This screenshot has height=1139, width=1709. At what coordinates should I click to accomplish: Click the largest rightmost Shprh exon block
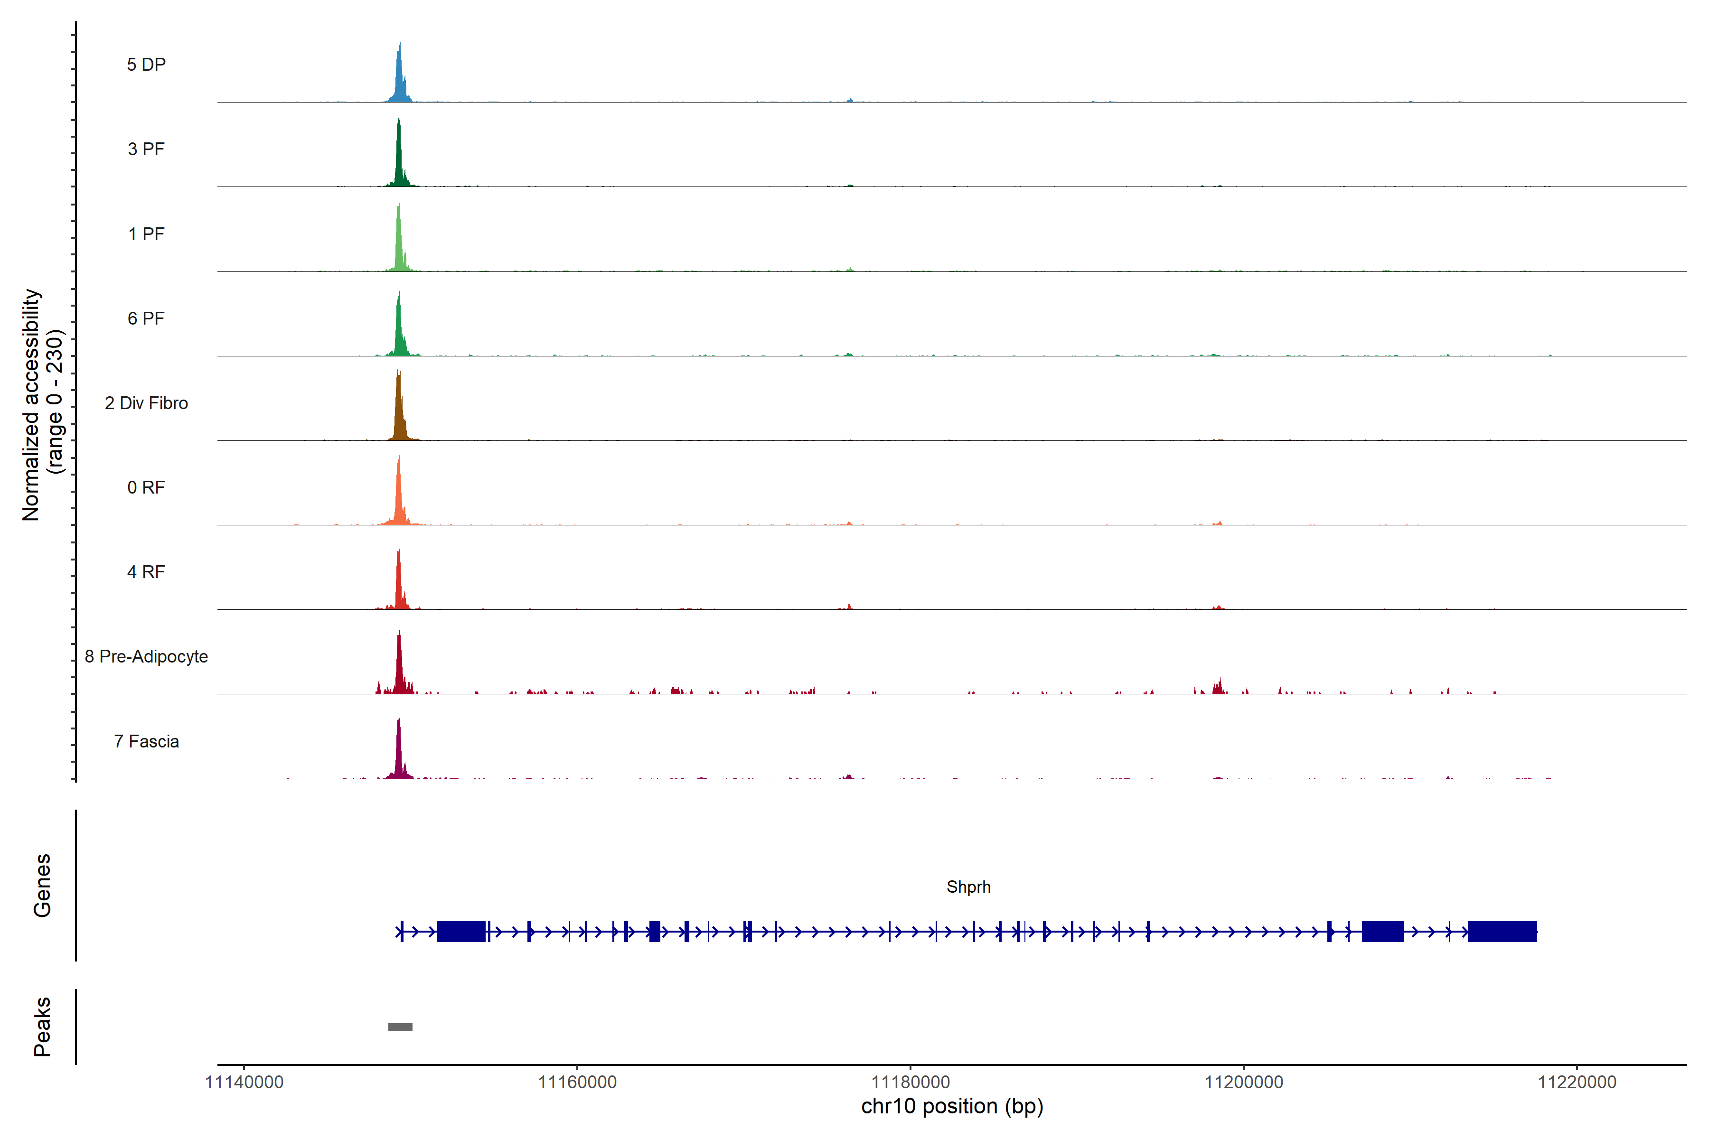[1502, 931]
